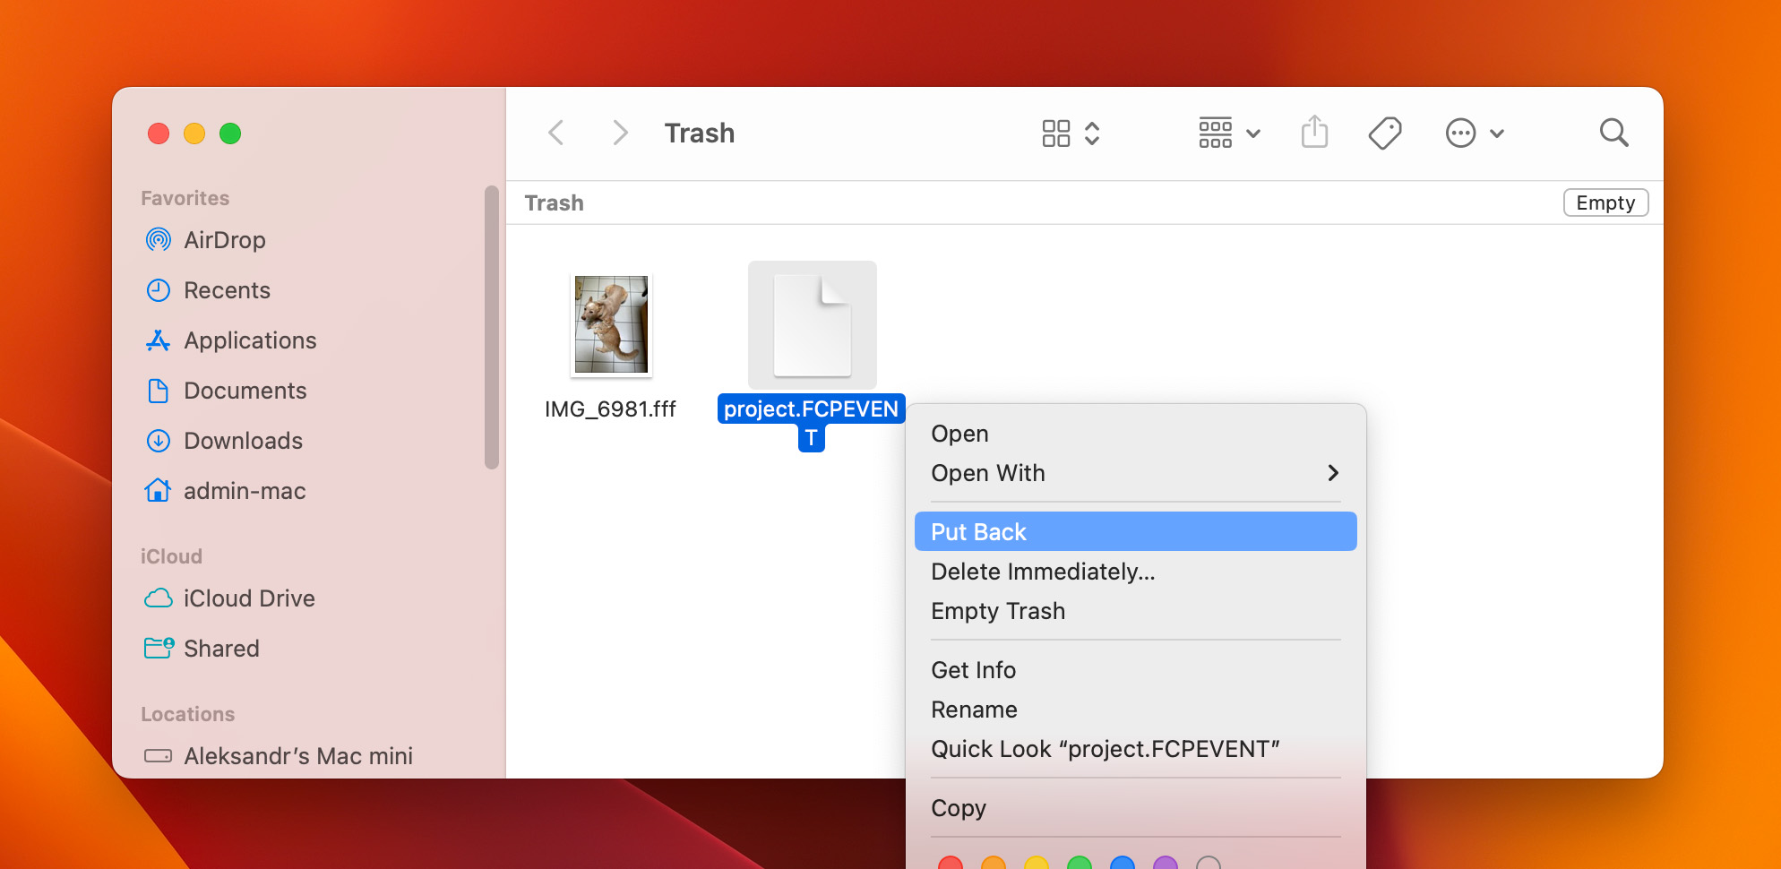Minimize the window with the yellow button
1781x869 pixels.
click(x=194, y=133)
